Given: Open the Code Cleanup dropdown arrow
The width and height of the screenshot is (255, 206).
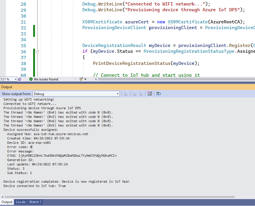Looking at the screenshot, I should click(85, 80).
